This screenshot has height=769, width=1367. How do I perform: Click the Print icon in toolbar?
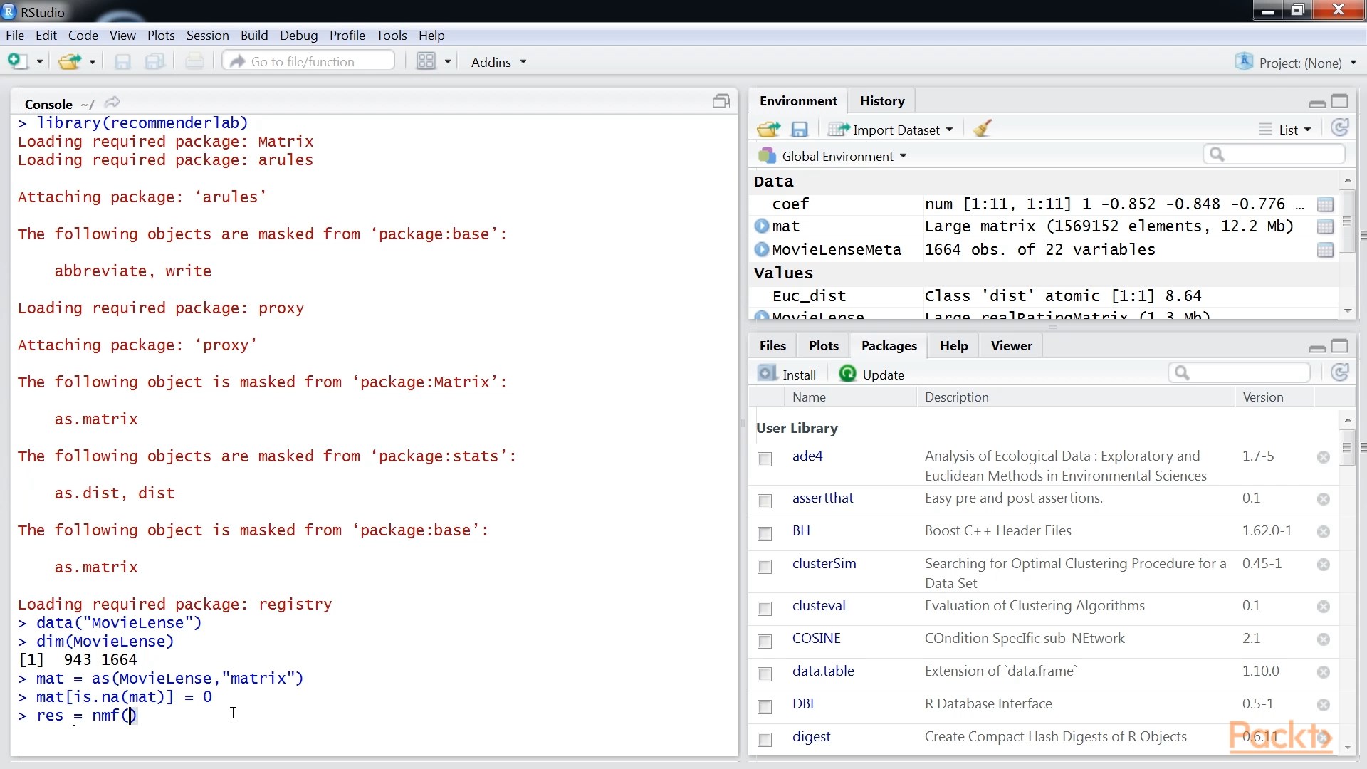tap(194, 62)
